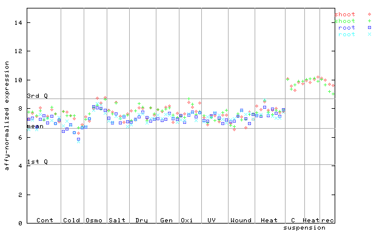
Task: Click the suspension axis label
Action: tap(304, 228)
